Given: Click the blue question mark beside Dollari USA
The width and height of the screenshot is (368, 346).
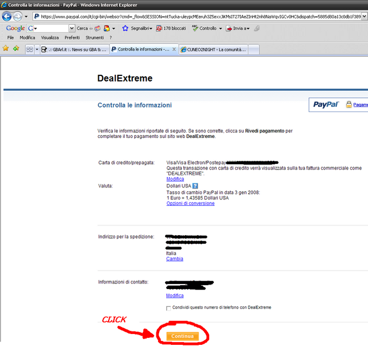Looking at the screenshot, I should [195, 186].
